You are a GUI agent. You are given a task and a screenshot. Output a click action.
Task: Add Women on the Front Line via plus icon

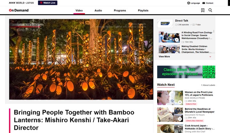click(x=180, y=102)
